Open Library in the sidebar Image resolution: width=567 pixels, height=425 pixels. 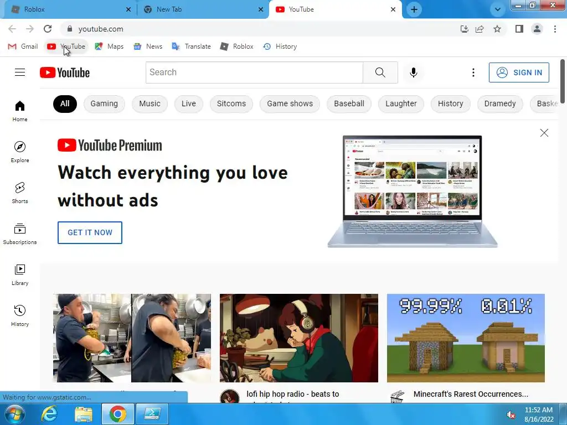(x=20, y=274)
